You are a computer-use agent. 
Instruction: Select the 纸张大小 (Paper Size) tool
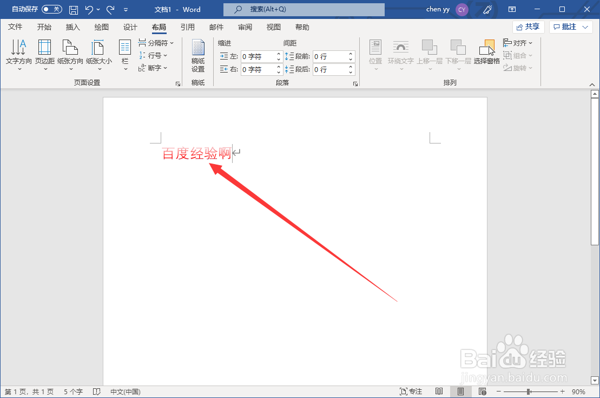point(98,54)
